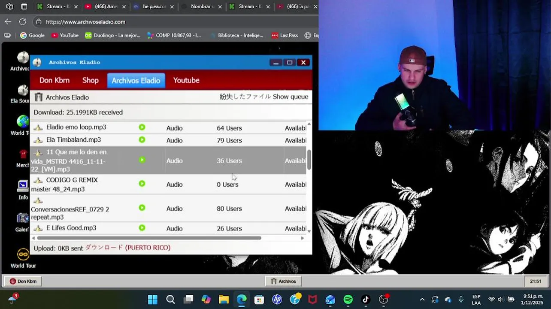Play ConversacionesREF_0729 2 repeat green button
The image size is (551, 309).
(142, 208)
